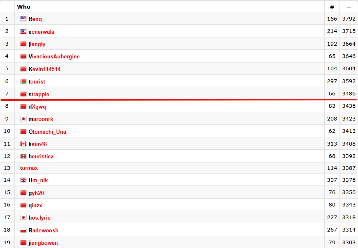Open Benq's profile
The height and width of the screenshot is (248, 358).
pos(35,19)
